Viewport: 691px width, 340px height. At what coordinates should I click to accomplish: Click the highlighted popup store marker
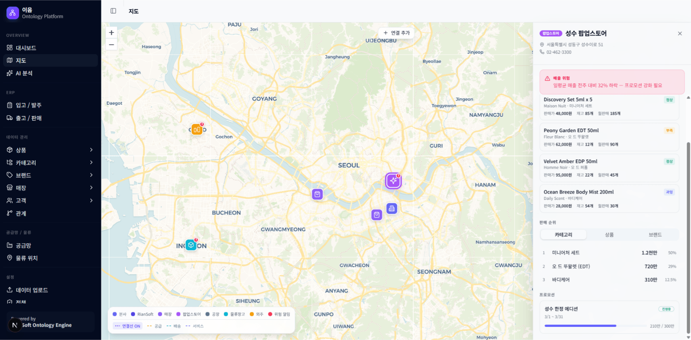point(393,181)
